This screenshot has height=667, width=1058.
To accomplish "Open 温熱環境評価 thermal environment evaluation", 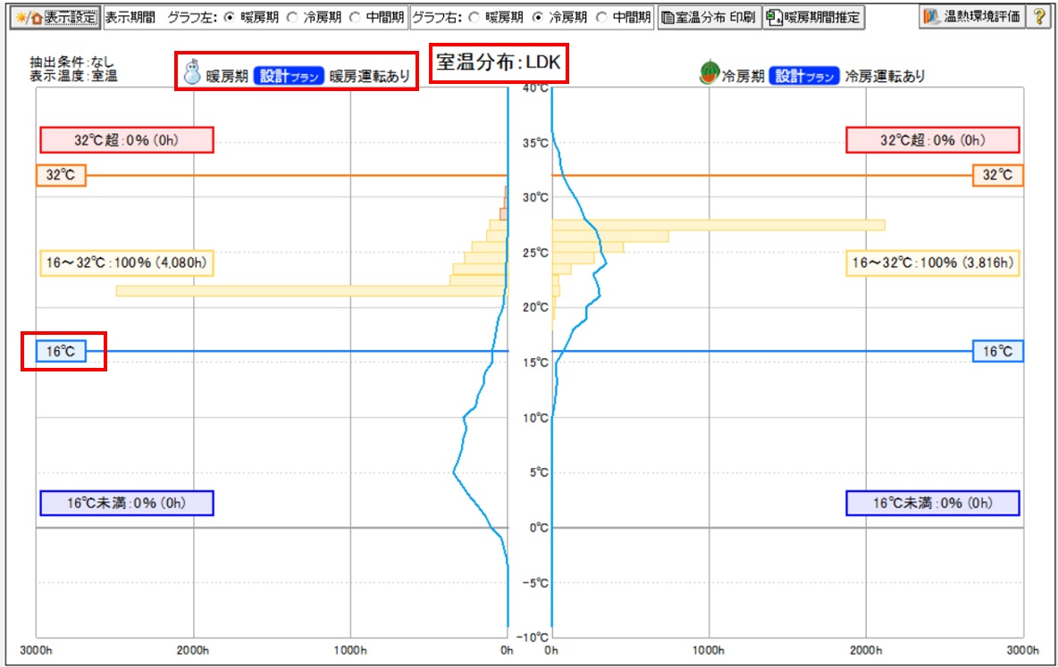I will 970,18.
